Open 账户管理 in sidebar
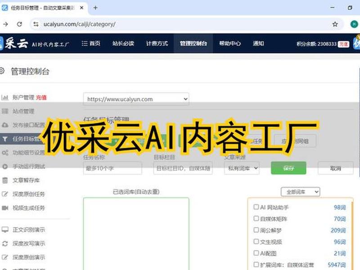 tap(23, 98)
